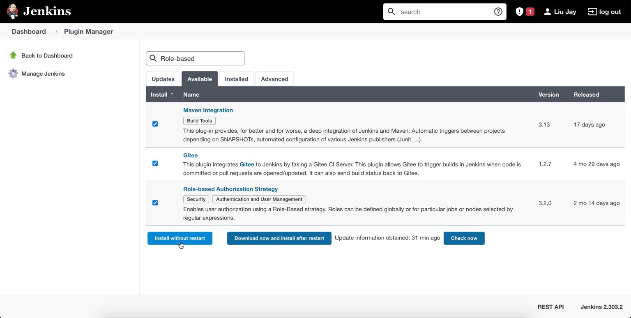Toggle the Install column sort arrow
This screenshot has width=631, height=318.
pyautogui.click(x=172, y=94)
